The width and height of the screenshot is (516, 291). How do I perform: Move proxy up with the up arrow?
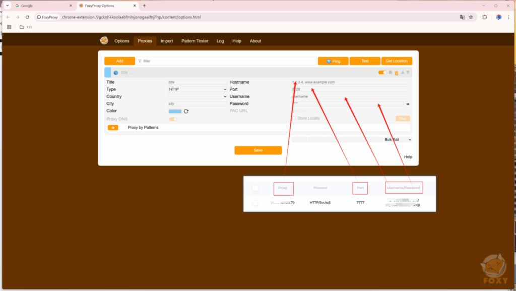click(x=402, y=73)
